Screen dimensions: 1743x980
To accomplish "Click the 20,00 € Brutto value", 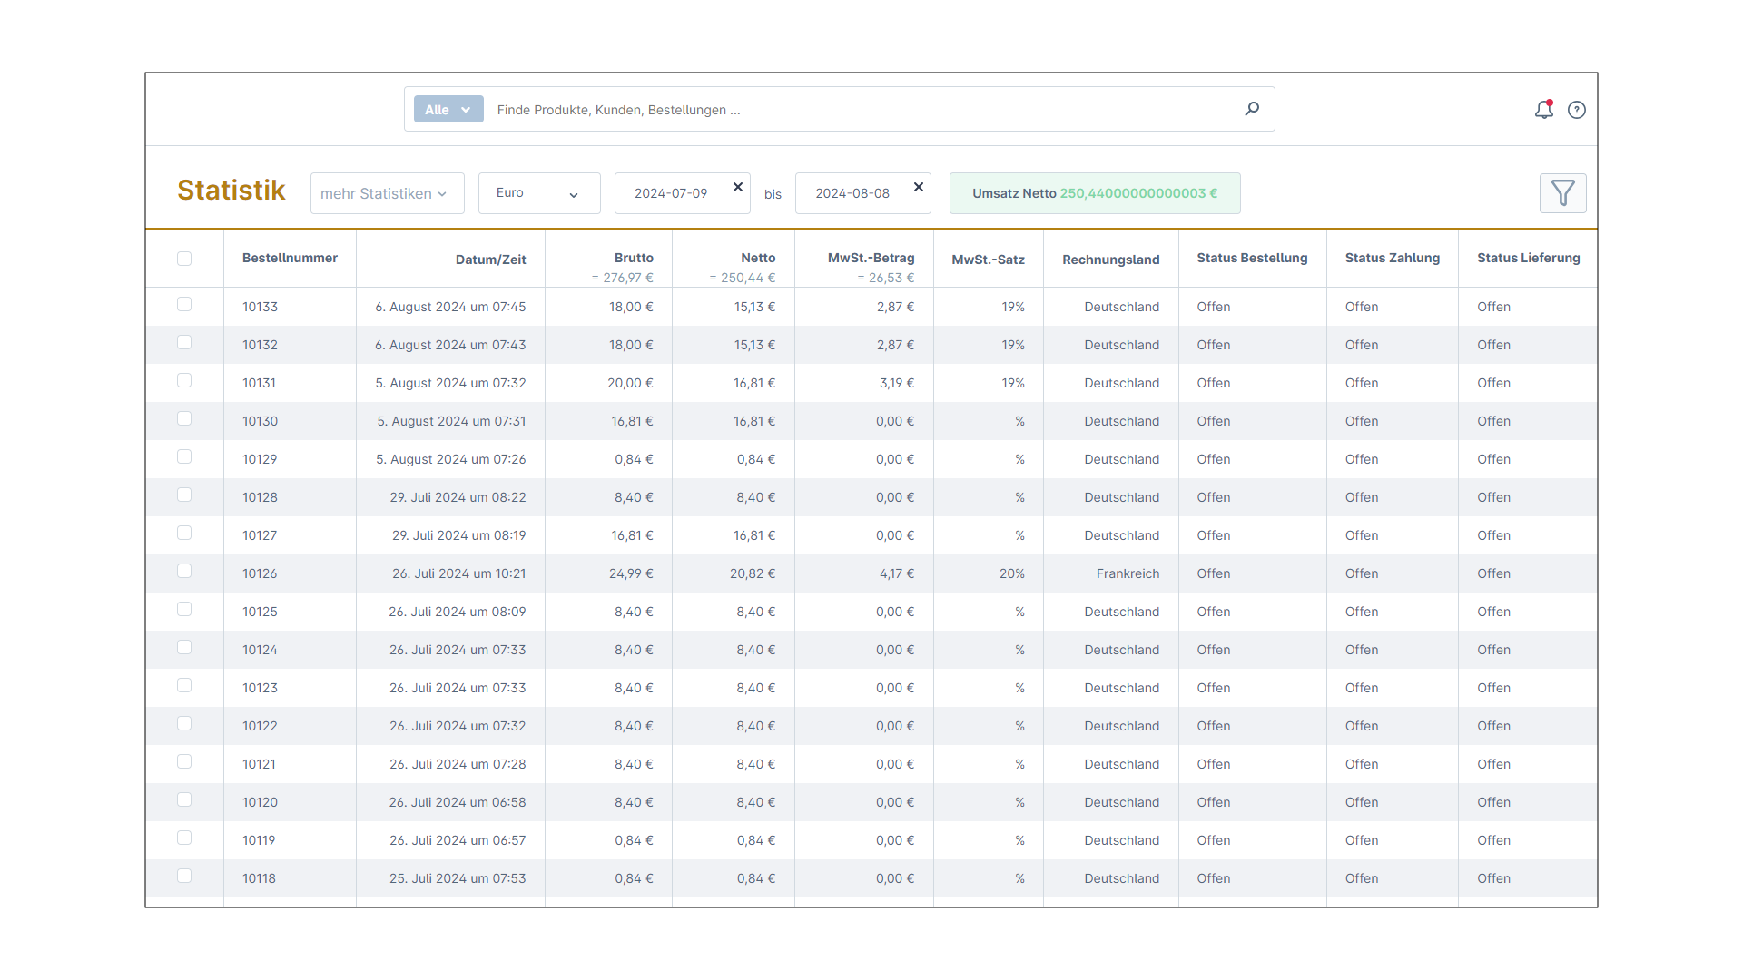I will (x=630, y=383).
